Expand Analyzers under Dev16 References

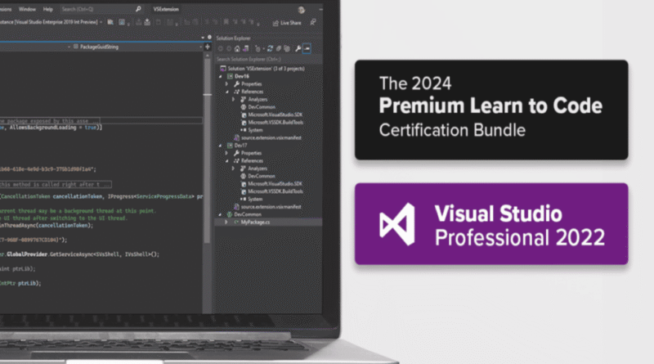233,99
